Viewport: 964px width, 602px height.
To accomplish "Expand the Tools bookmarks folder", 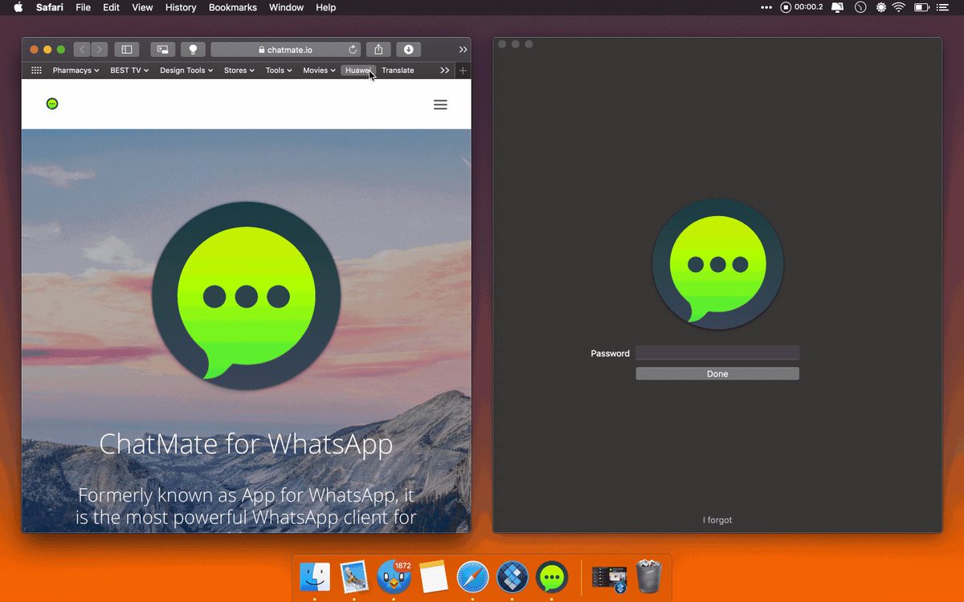I will coord(279,71).
